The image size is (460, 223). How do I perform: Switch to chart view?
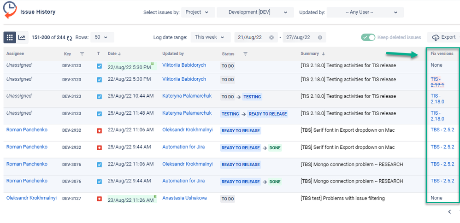22,38
